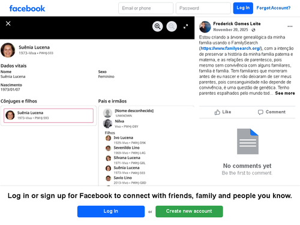Click the Suênia Lucena avatar in spouse card

coord(10,115)
